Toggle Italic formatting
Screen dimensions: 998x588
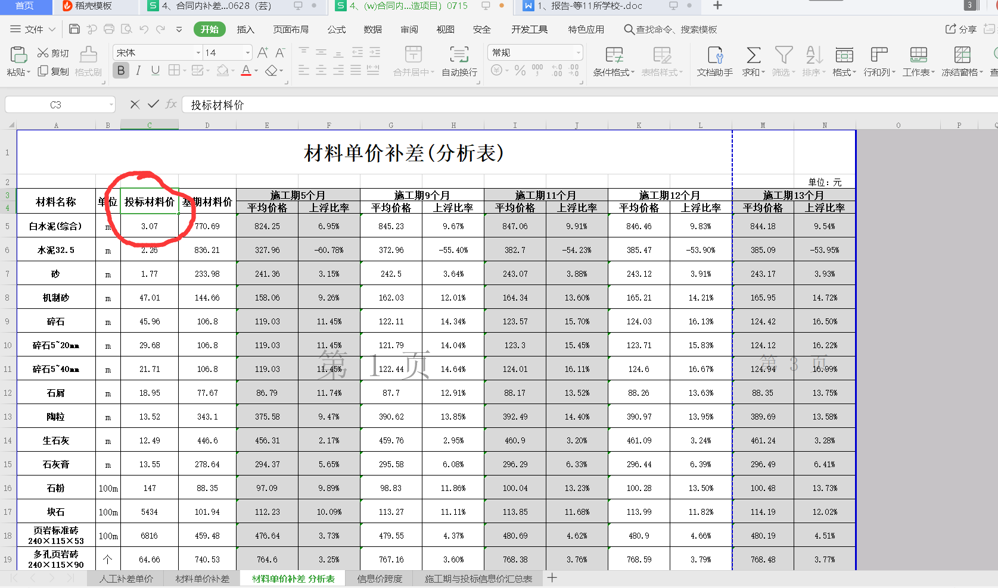pos(138,71)
